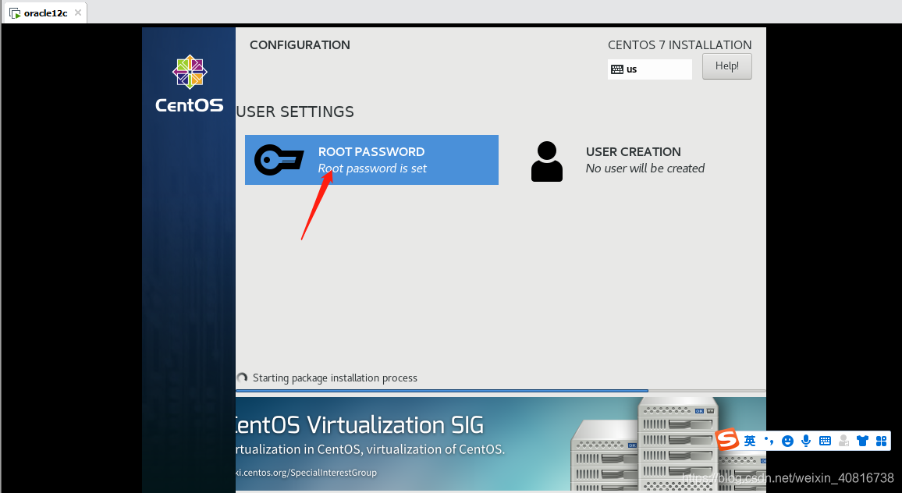Click the Sogou microphone voice input icon
This screenshot has height=493, width=902.
806,442
